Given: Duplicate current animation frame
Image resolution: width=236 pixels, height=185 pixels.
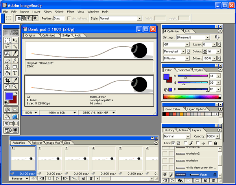Looking at the screenshot, I should [83, 178].
